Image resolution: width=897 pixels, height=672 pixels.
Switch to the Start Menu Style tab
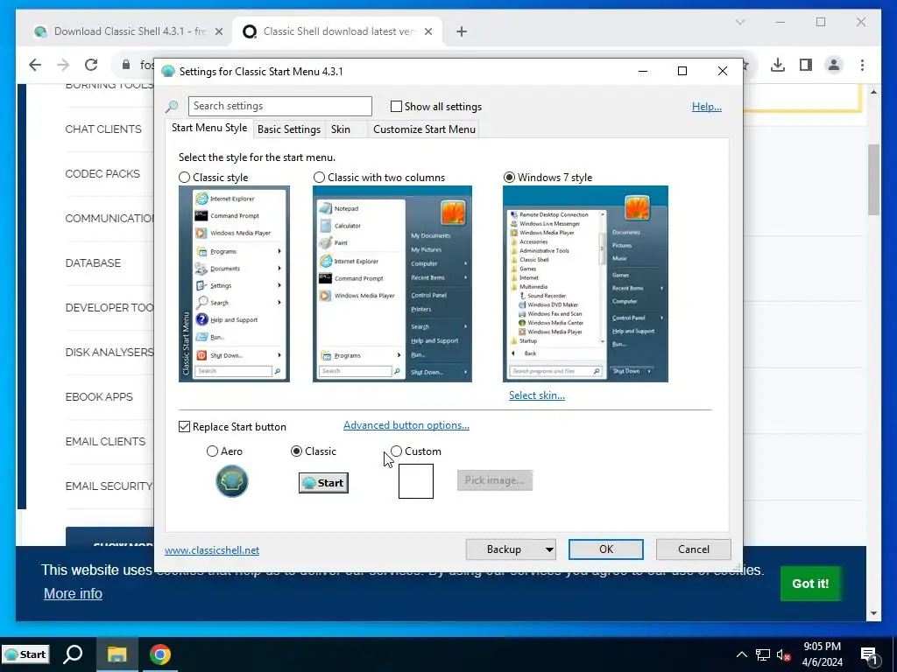click(x=209, y=128)
